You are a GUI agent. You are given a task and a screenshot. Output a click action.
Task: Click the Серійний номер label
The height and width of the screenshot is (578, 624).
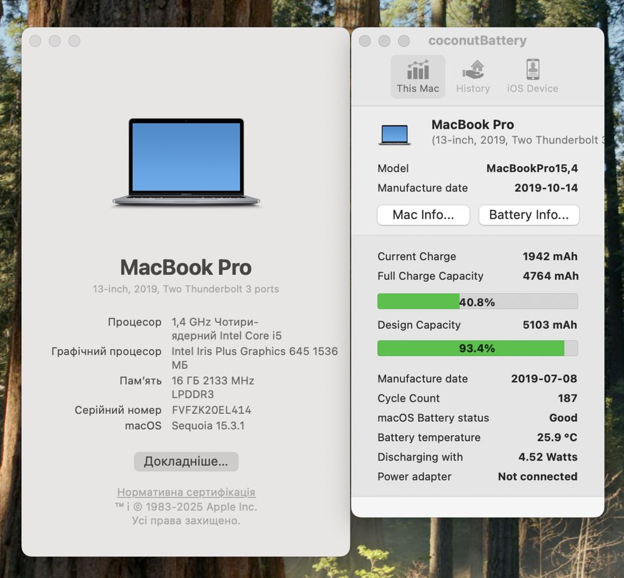pos(118,410)
